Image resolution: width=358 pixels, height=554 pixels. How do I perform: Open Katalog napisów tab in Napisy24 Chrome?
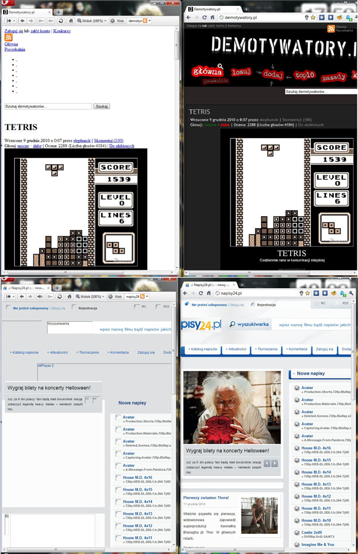click(203, 349)
